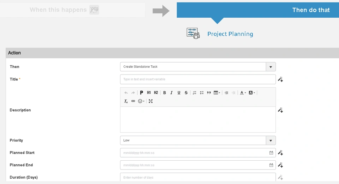Insert a numbered list
Viewport: 339px width, 184px height.
(x=195, y=93)
